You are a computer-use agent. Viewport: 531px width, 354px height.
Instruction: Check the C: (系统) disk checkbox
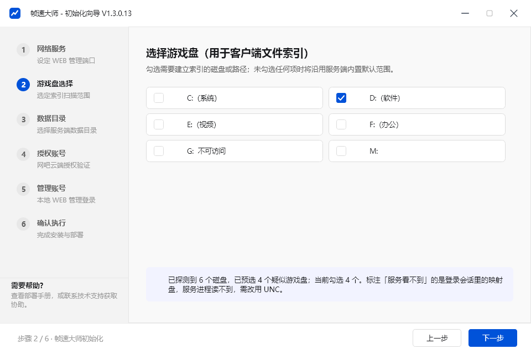[159, 98]
